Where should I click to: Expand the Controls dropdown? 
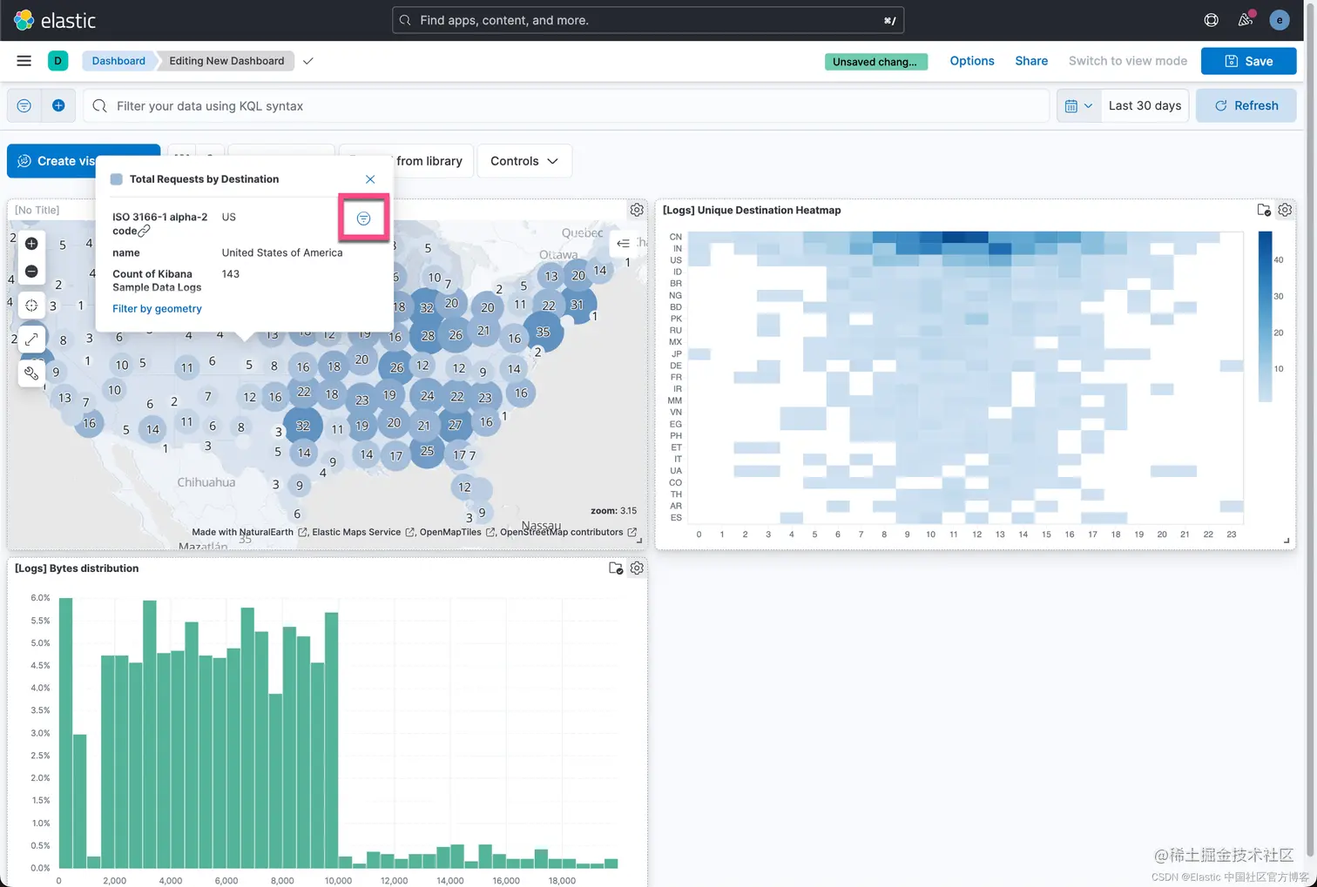point(524,161)
